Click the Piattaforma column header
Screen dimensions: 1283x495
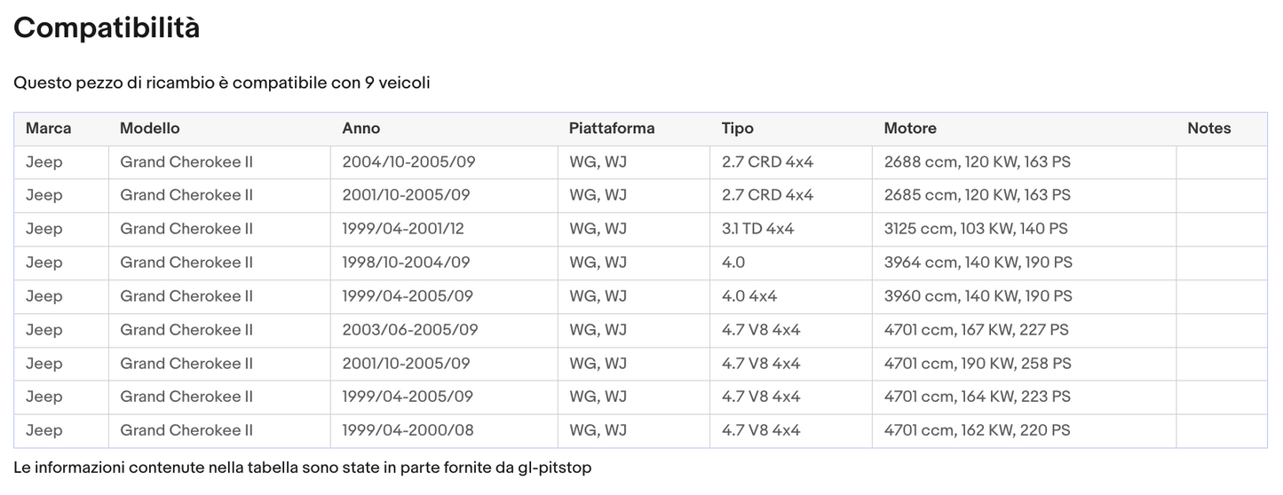click(611, 129)
